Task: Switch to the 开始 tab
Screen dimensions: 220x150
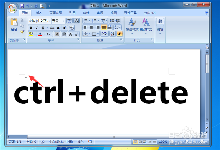Action: pyautogui.click(x=25, y=13)
